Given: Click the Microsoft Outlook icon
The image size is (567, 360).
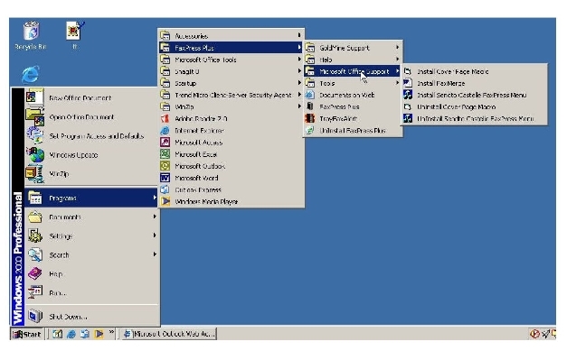Looking at the screenshot, I should click(165, 166).
